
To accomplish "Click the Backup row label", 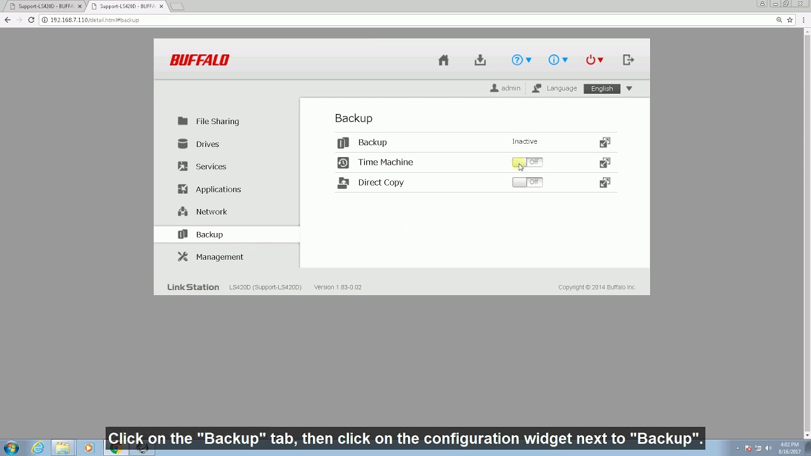I will click(x=373, y=142).
